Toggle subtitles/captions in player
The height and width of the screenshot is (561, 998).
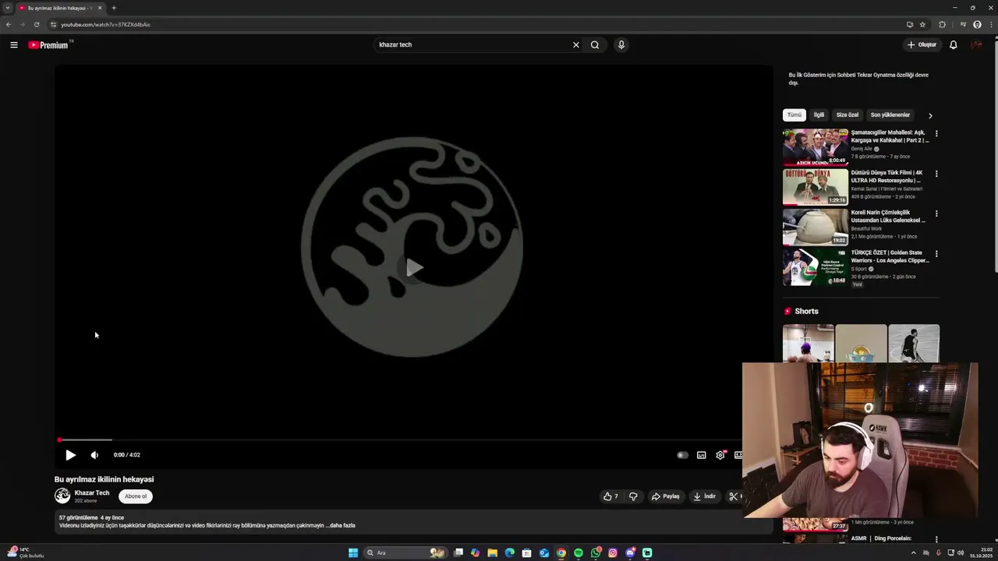pyautogui.click(x=701, y=455)
